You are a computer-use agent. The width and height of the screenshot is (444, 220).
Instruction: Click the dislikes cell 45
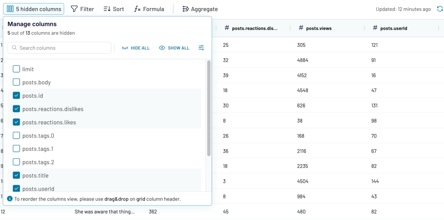(225, 211)
